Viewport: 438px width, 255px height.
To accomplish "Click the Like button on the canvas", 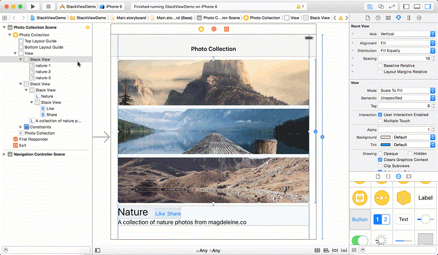I will [x=160, y=213].
